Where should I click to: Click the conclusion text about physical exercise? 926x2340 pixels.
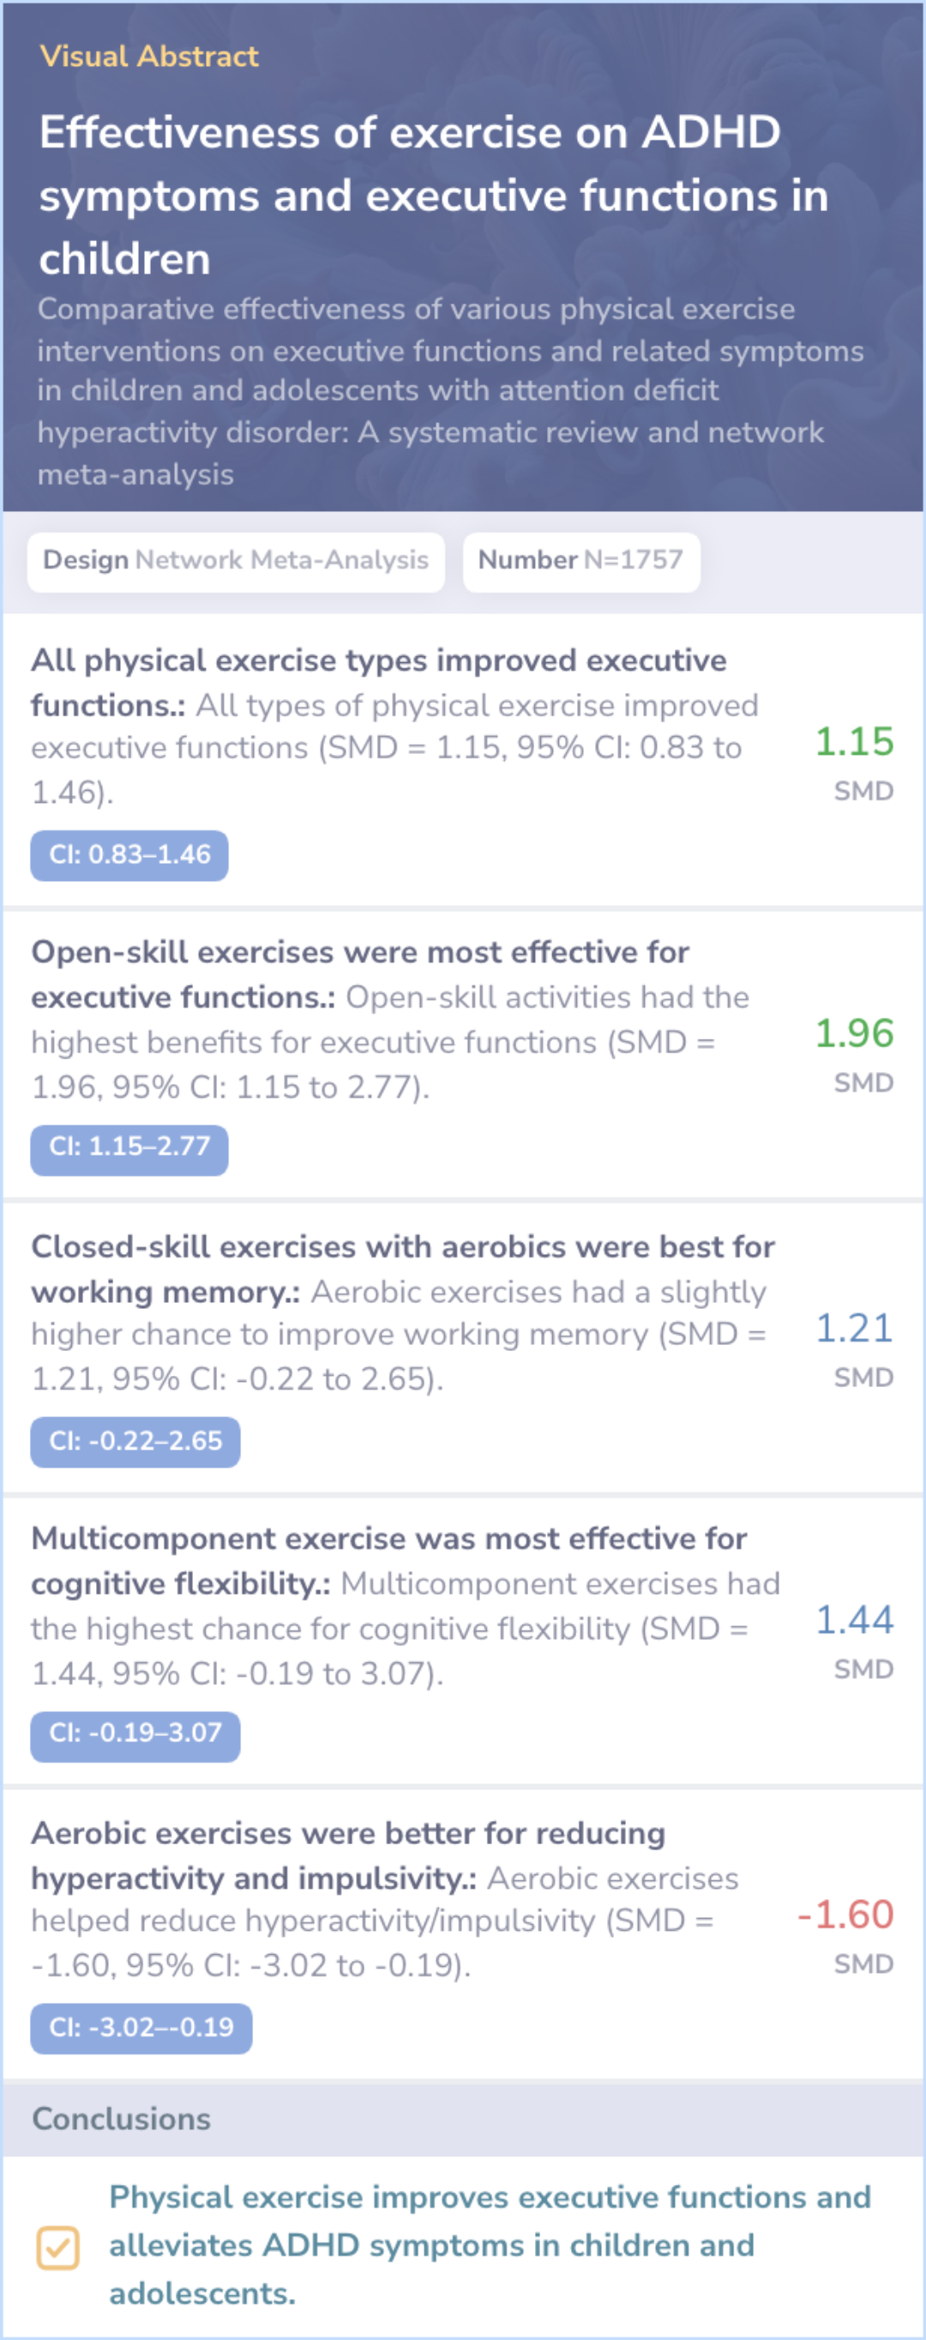490,2246
